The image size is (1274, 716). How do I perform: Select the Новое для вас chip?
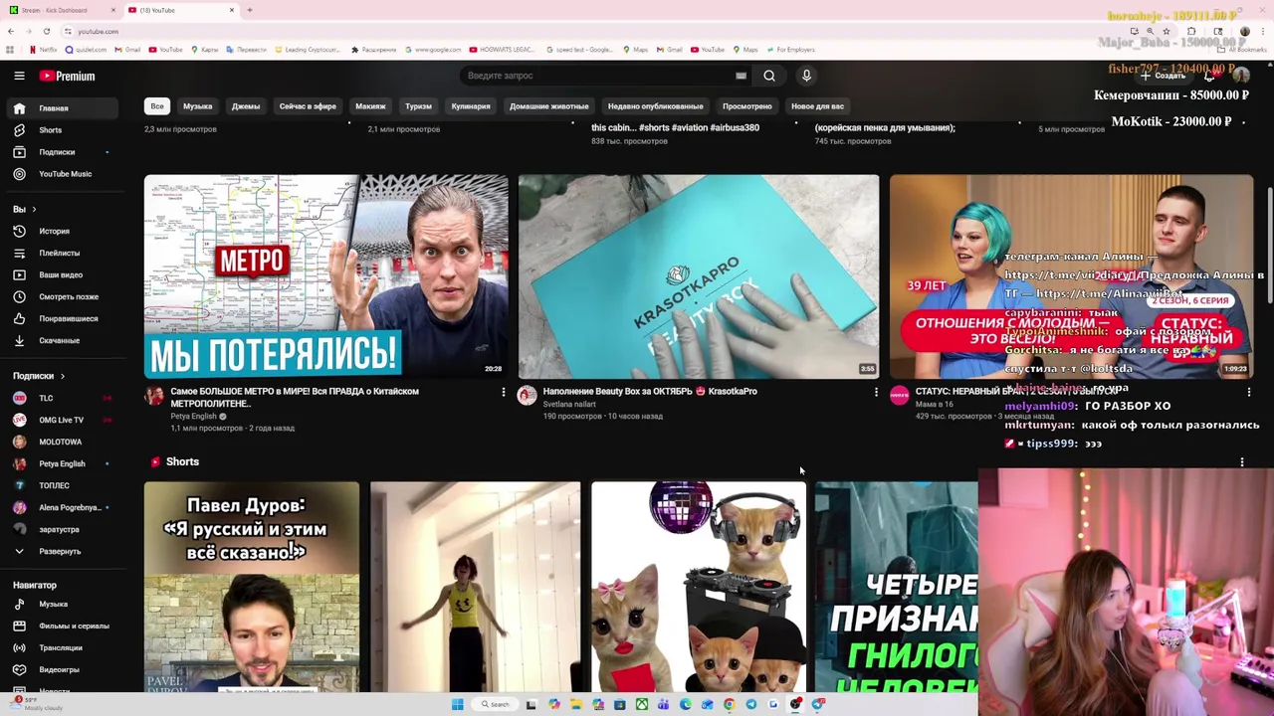[817, 106]
